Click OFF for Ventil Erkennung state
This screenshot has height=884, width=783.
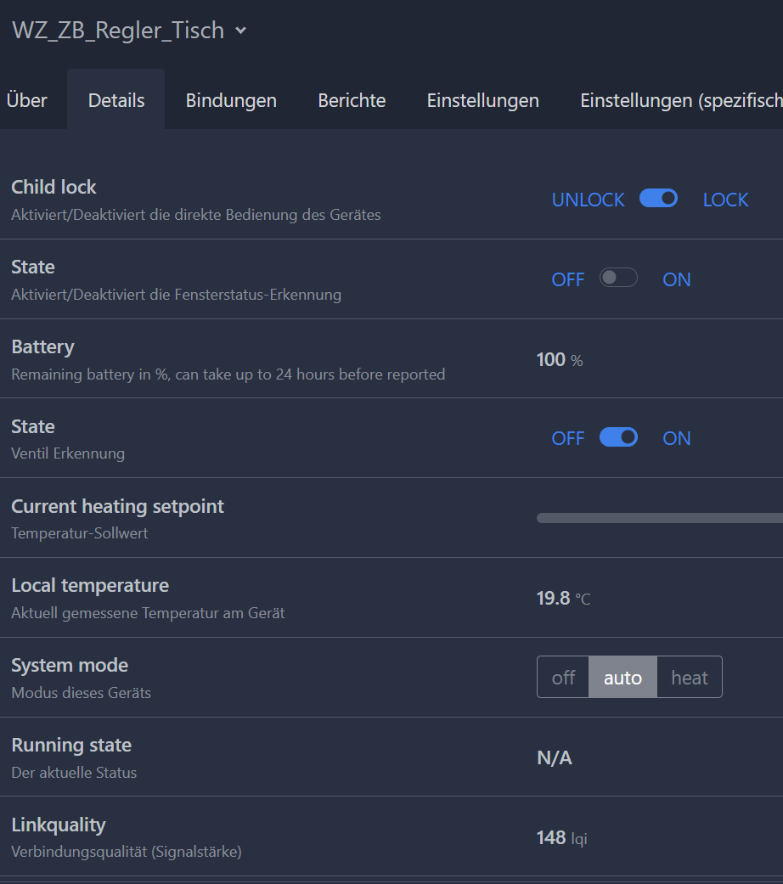(x=568, y=438)
